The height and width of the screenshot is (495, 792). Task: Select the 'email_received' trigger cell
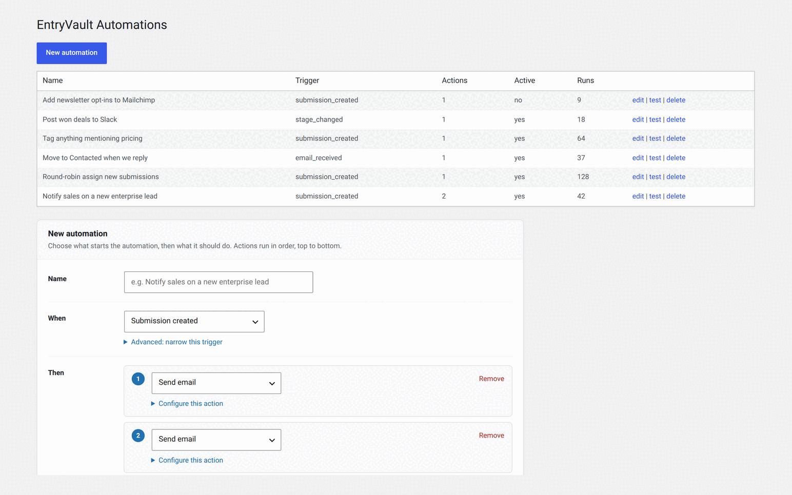pyautogui.click(x=319, y=158)
